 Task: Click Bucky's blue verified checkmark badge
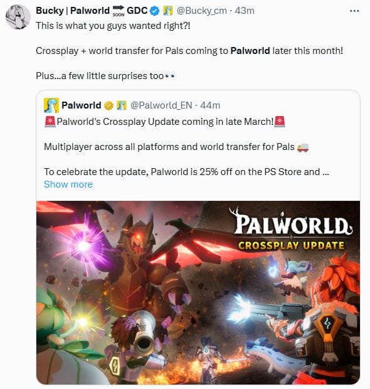[156, 11]
